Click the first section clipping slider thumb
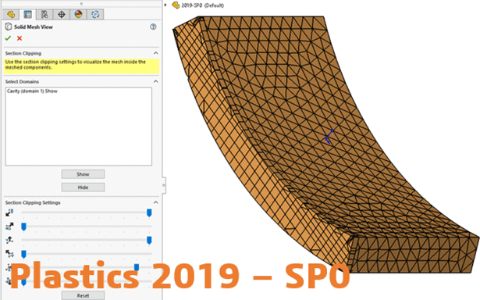Viewport: 480px width, 300px height. pyautogui.click(x=149, y=212)
